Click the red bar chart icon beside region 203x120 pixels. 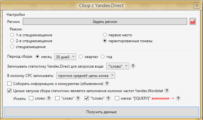(192, 21)
